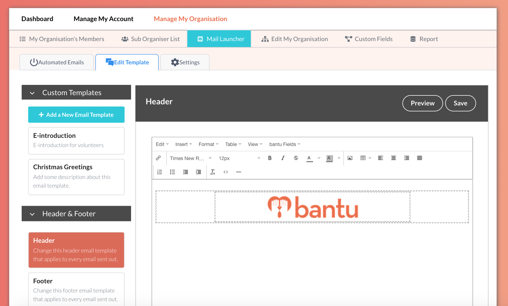This screenshot has height=306, width=508.
Task: Open the background color picker arrow
Action: 339,158
